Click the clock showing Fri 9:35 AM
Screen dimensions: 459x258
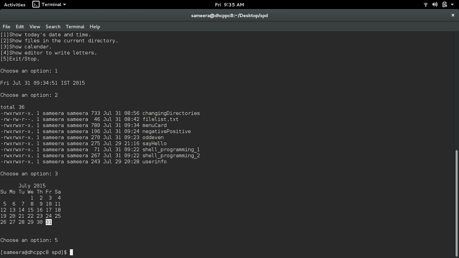click(x=229, y=4)
